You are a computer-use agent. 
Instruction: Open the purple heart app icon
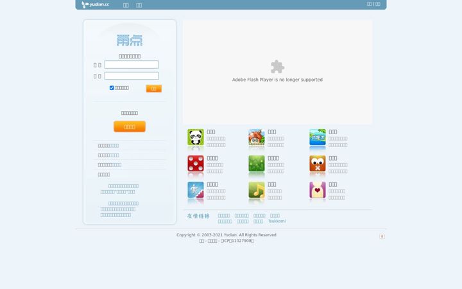318,189
